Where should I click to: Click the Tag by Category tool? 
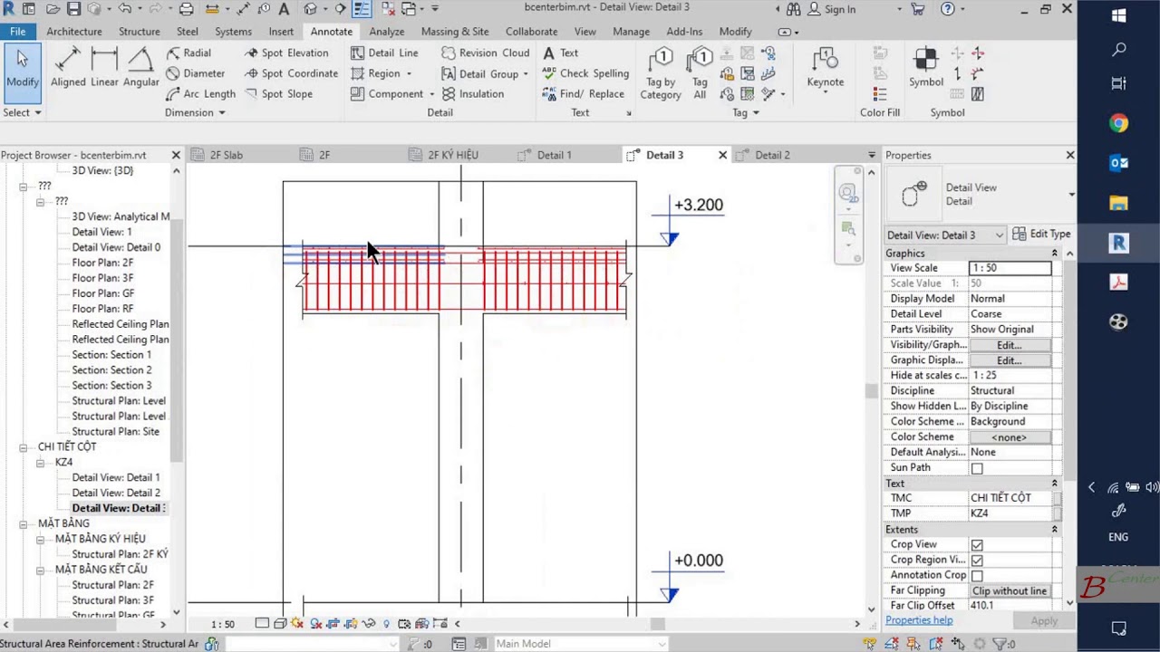pos(661,73)
